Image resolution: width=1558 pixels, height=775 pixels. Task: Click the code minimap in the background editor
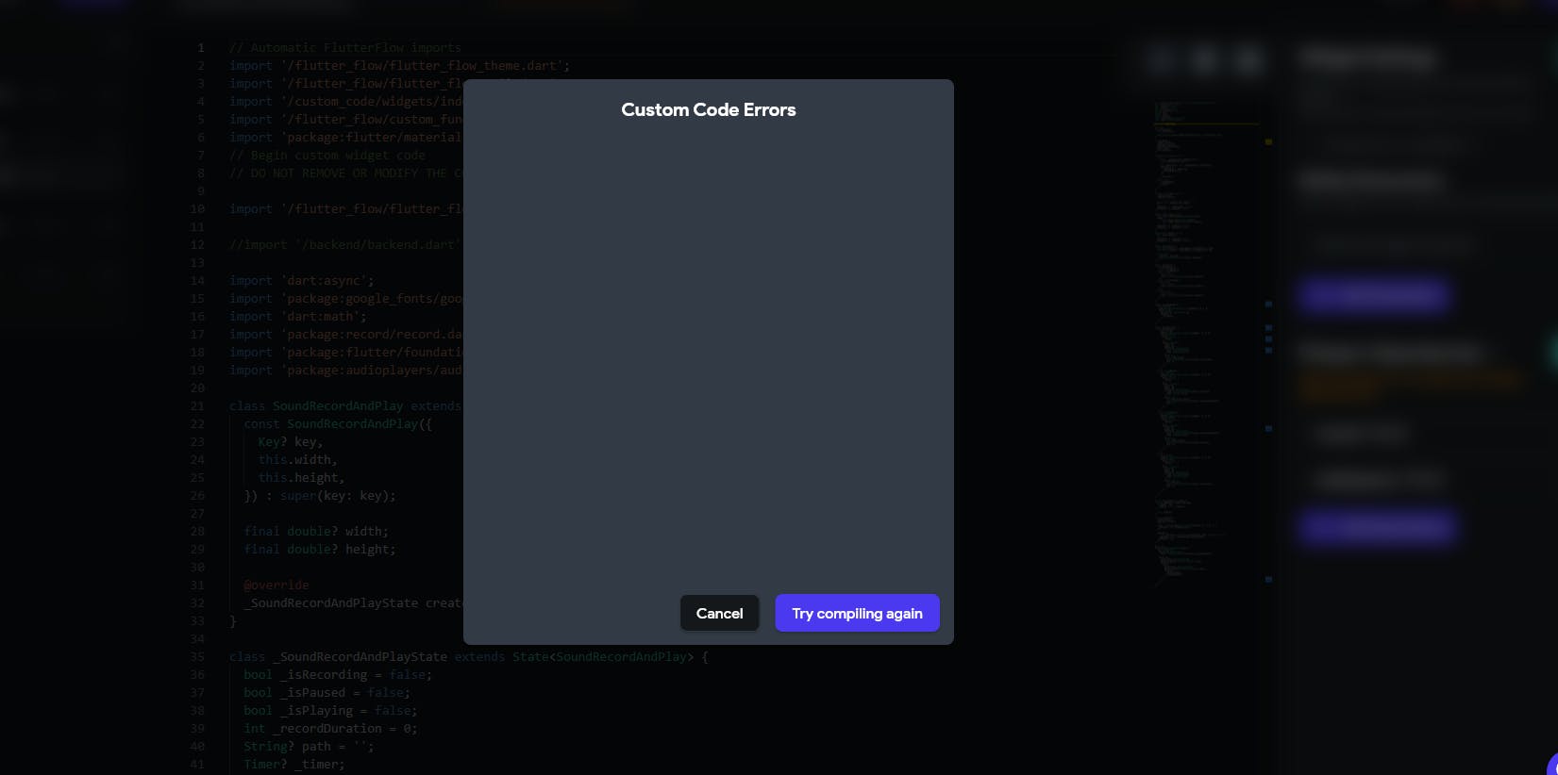coord(1207,344)
